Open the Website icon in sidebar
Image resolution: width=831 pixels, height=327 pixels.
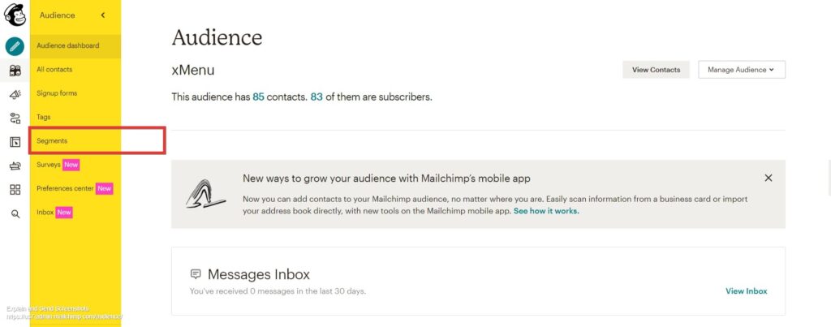point(15,142)
